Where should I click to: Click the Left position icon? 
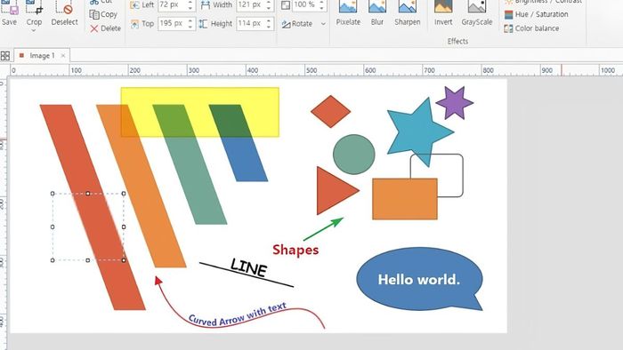[134, 5]
